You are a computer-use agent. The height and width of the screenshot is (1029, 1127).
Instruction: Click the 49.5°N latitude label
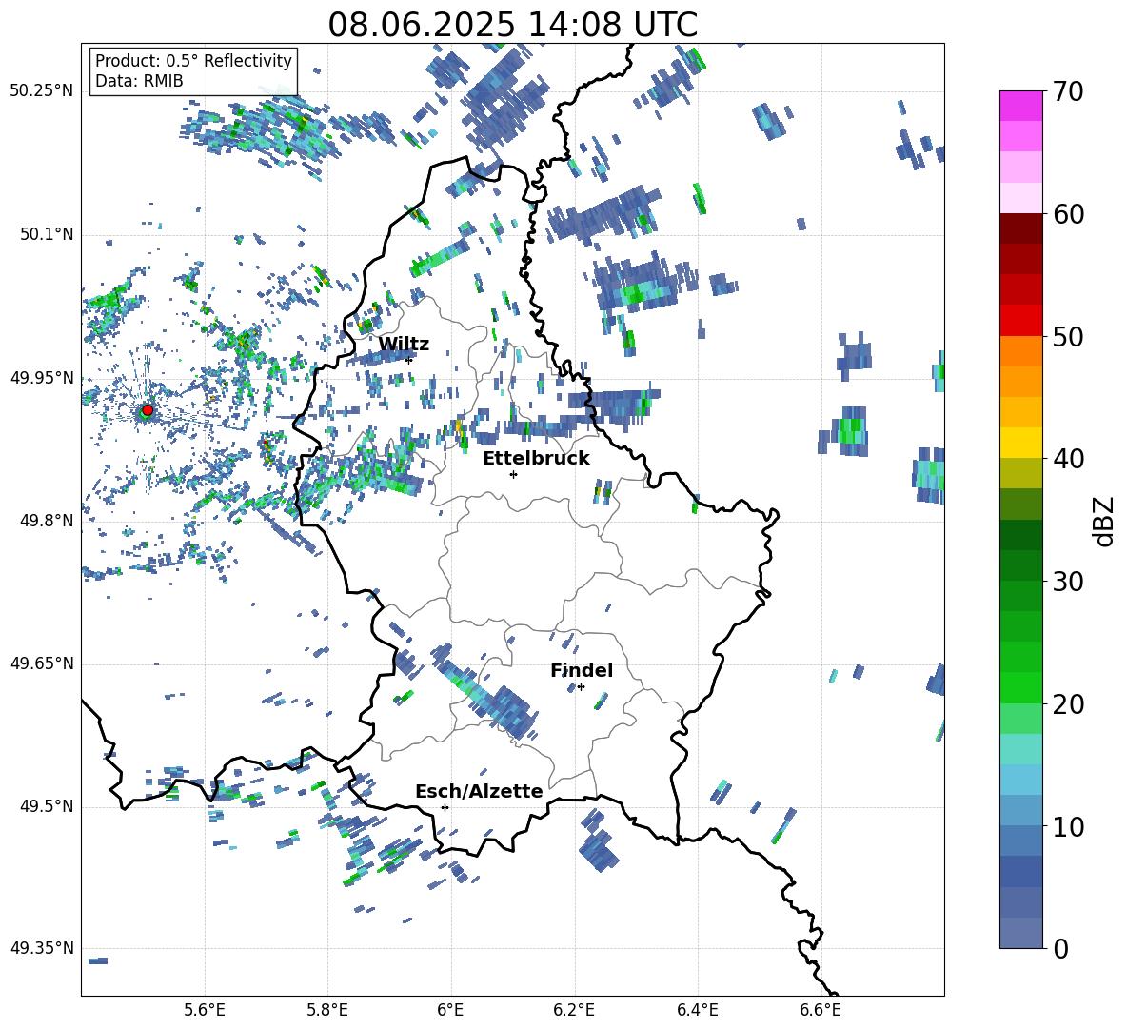(47, 806)
